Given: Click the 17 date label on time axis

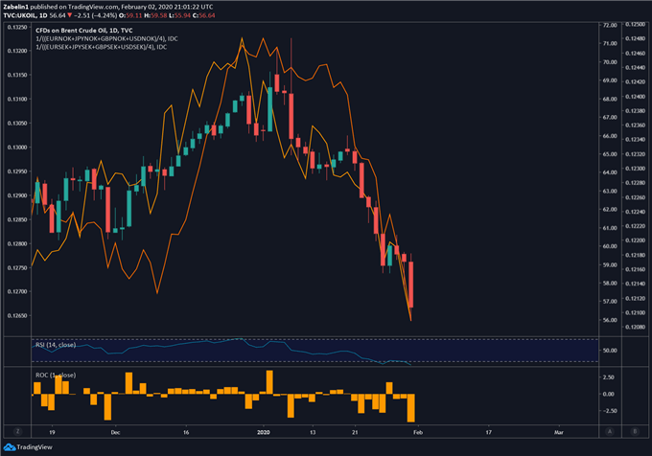Looking at the screenshot, I should click(x=489, y=432).
